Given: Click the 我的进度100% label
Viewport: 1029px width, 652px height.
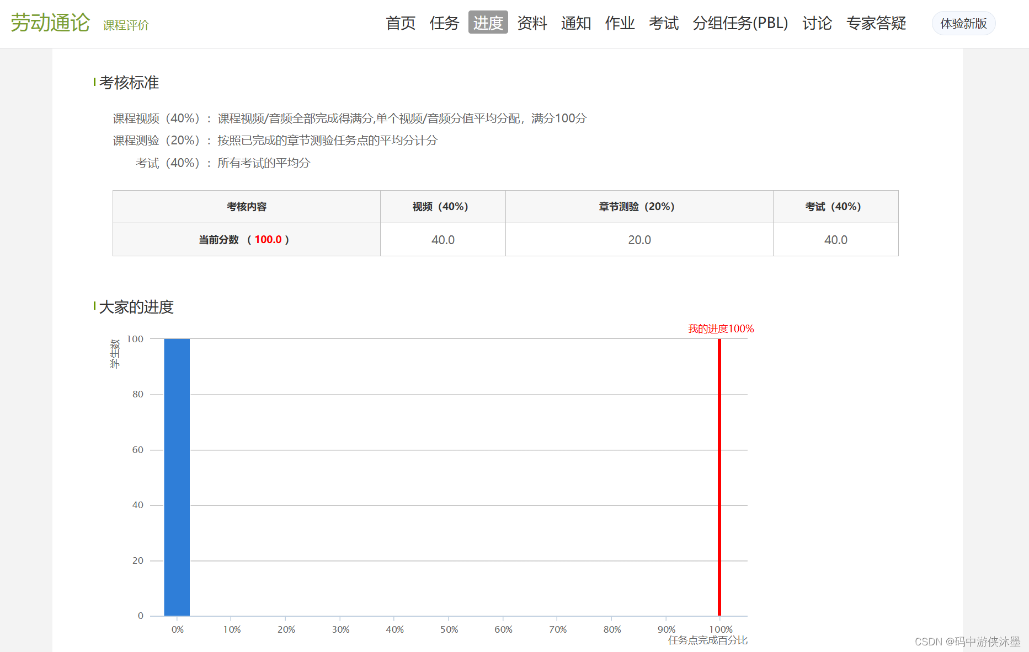Looking at the screenshot, I should coord(721,329).
